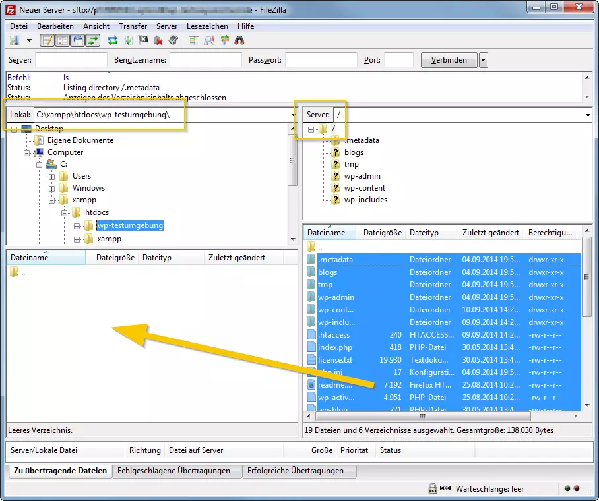Image resolution: width=599 pixels, height=501 pixels.
Task: Click the wp-content question-mark folder icon
Action: point(335,188)
